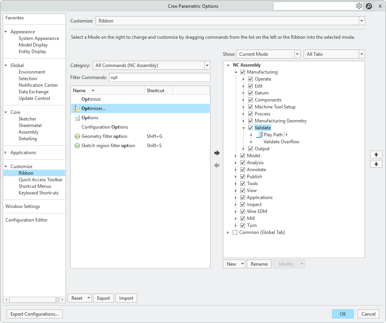
Task: Collapse the Validate group node
Action: pyautogui.click(x=243, y=128)
